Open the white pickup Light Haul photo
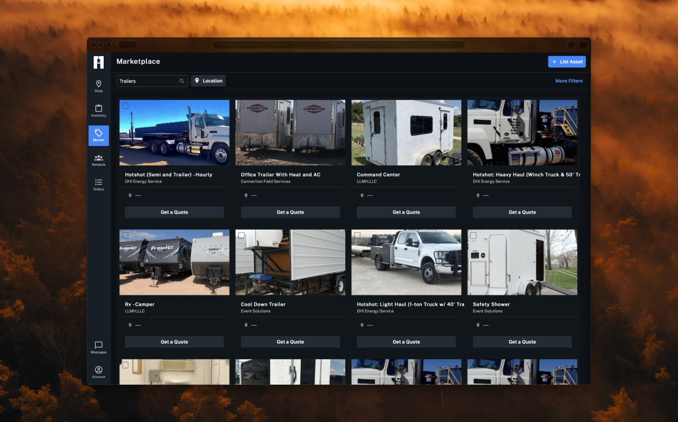The image size is (678, 422). [x=406, y=262]
